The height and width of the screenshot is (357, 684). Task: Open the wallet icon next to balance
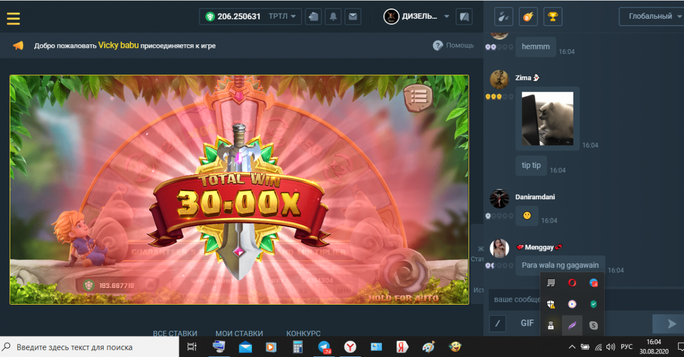[313, 17]
